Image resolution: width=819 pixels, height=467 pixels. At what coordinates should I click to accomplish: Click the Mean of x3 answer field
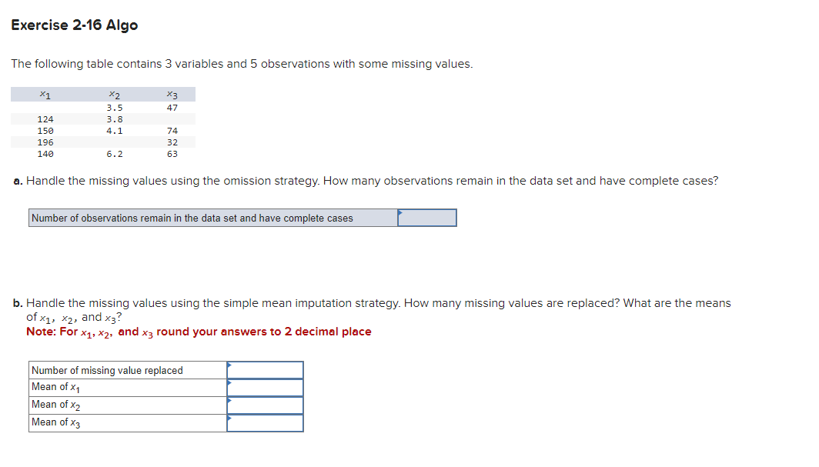[x=265, y=422]
